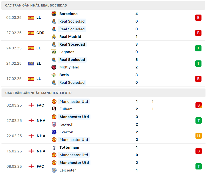Click the Leicester team crest
207x178 pixels.
[54, 170]
